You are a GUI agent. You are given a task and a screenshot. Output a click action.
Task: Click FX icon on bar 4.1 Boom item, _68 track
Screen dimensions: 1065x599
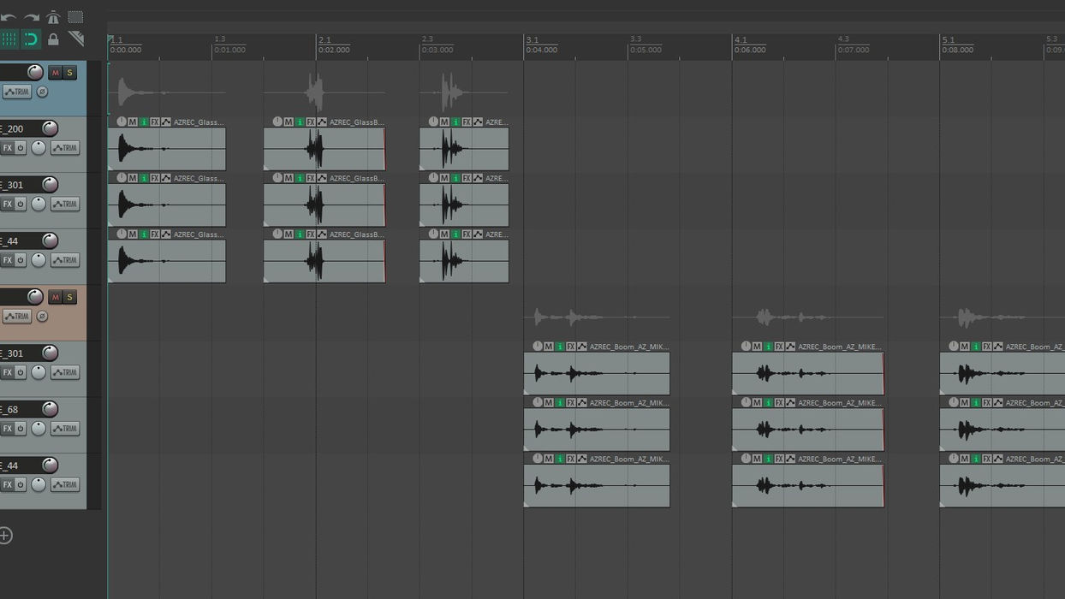point(779,403)
